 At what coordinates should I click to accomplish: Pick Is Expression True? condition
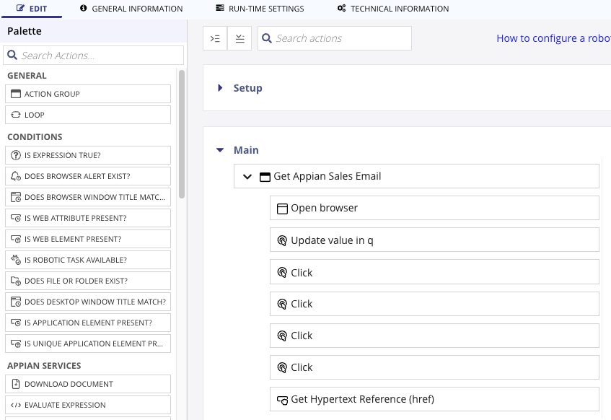[87, 155]
